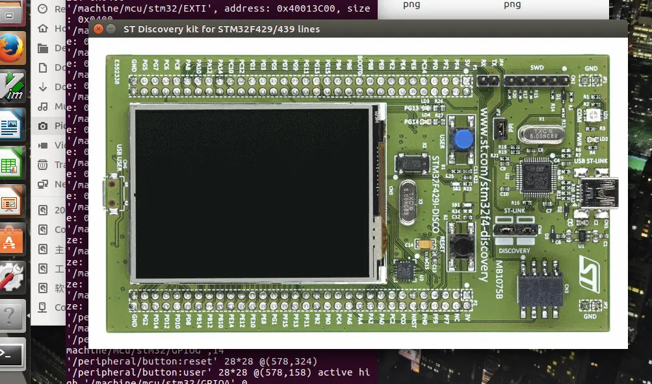Image resolution: width=652 pixels, height=384 pixels.
Task: Open the sidebar bookmark starting with '软'
Action: (x=48, y=288)
